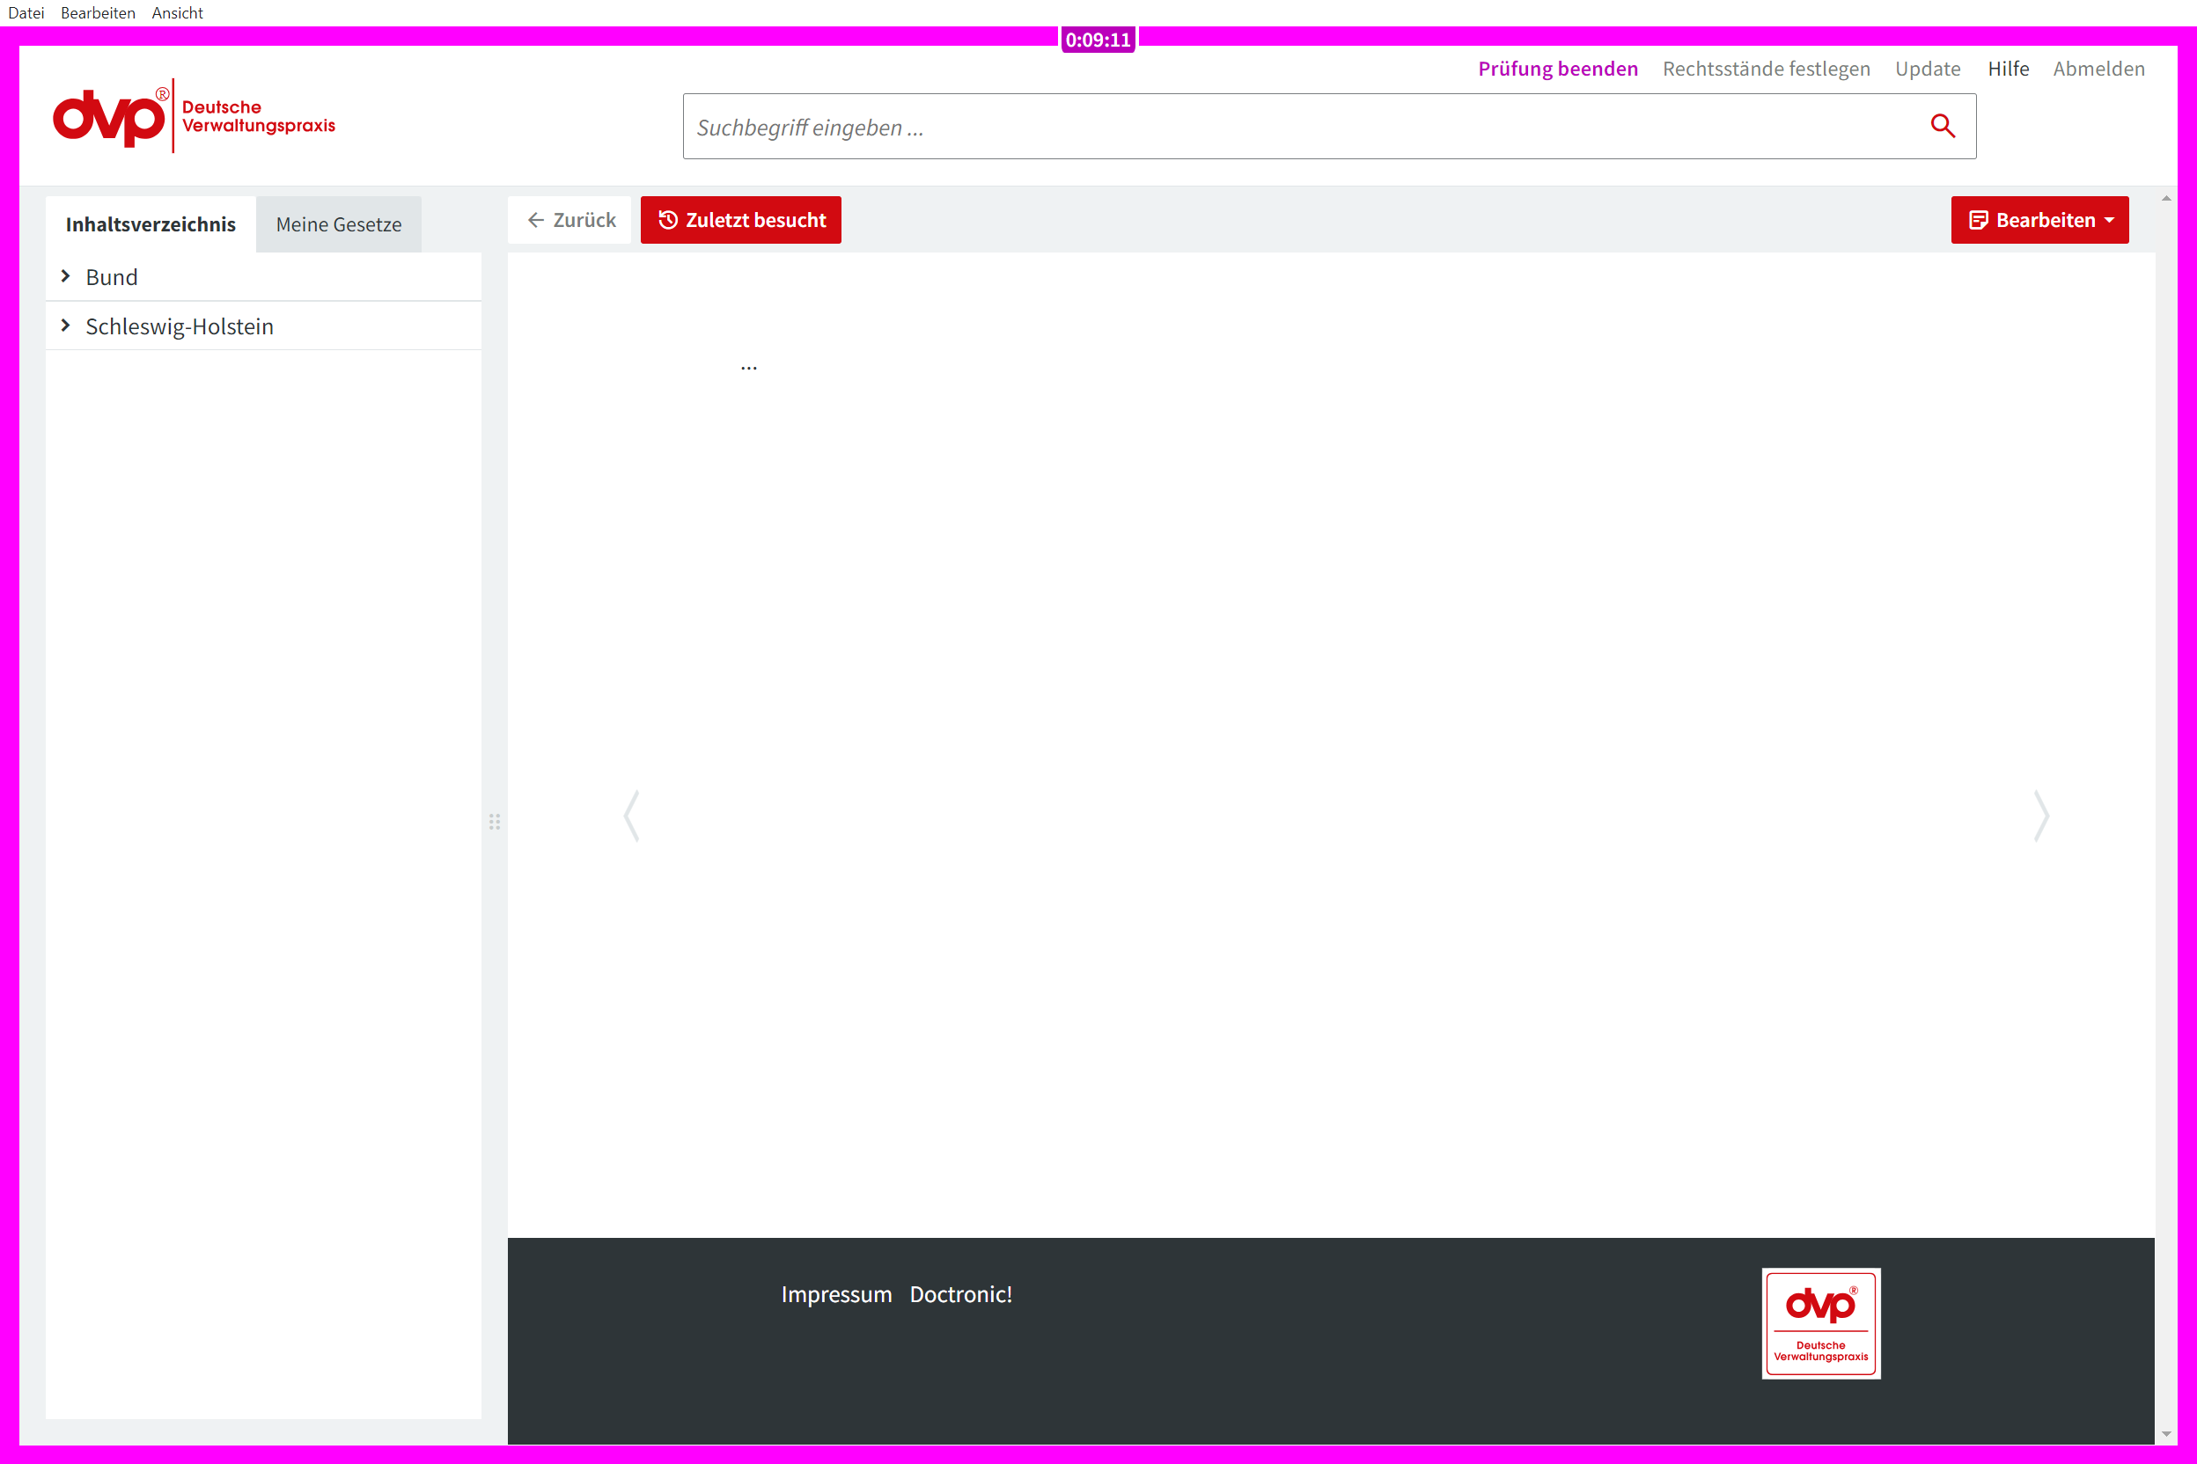Click the Update link

(1927, 68)
